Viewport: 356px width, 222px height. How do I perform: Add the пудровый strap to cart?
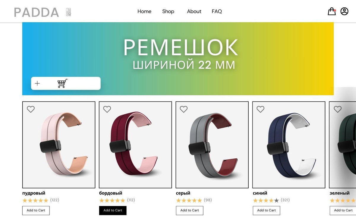pyautogui.click(x=36, y=210)
